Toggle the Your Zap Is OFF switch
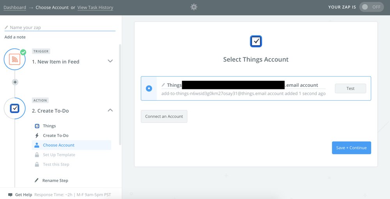This screenshot has width=390, height=199. tap(371, 7)
